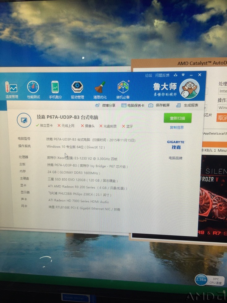Click Windows 10 专业版 64位 value text
The width and height of the screenshot is (227, 303).
tap(76, 147)
